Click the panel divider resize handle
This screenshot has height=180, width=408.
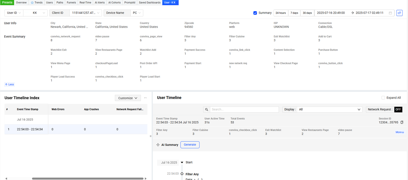[150, 136]
